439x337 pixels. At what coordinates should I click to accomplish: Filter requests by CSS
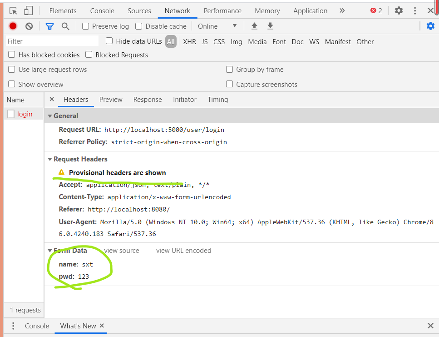click(x=219, y=41)
